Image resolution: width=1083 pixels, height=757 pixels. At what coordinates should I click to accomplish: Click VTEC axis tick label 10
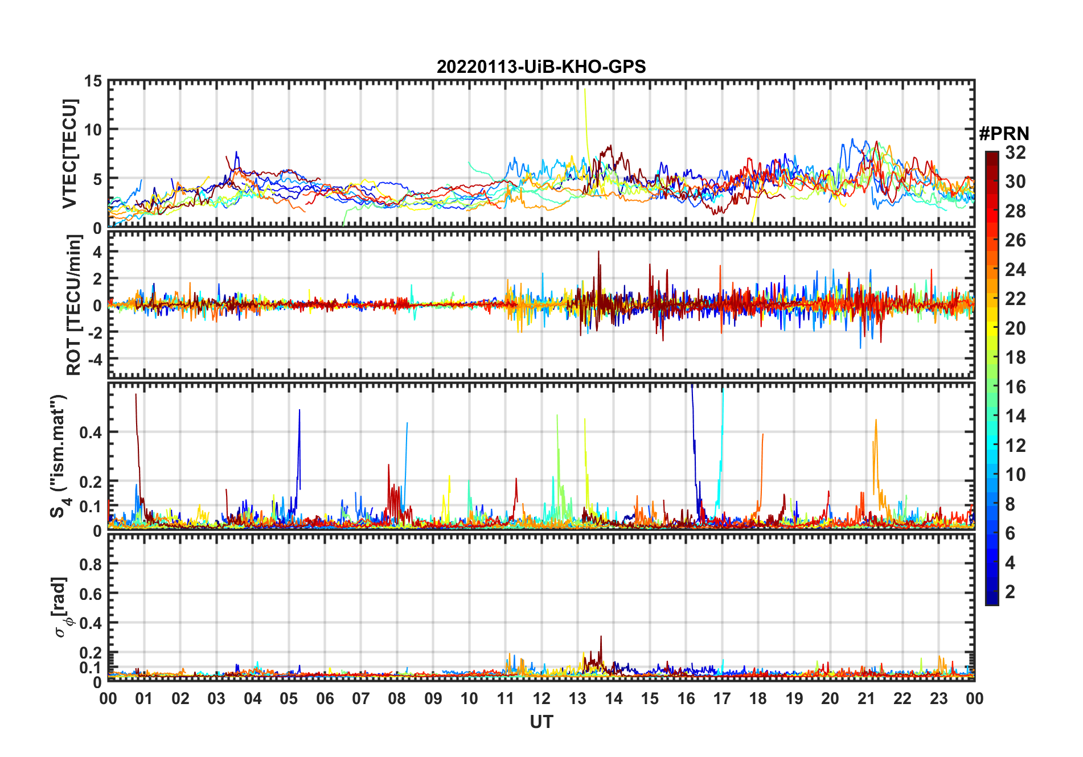(x=93, y=130)
